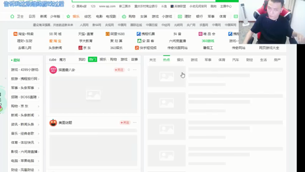Switch to 财经 tab in the news feed
The width and height of the screenshot is (305, 172).
[249, 60]
